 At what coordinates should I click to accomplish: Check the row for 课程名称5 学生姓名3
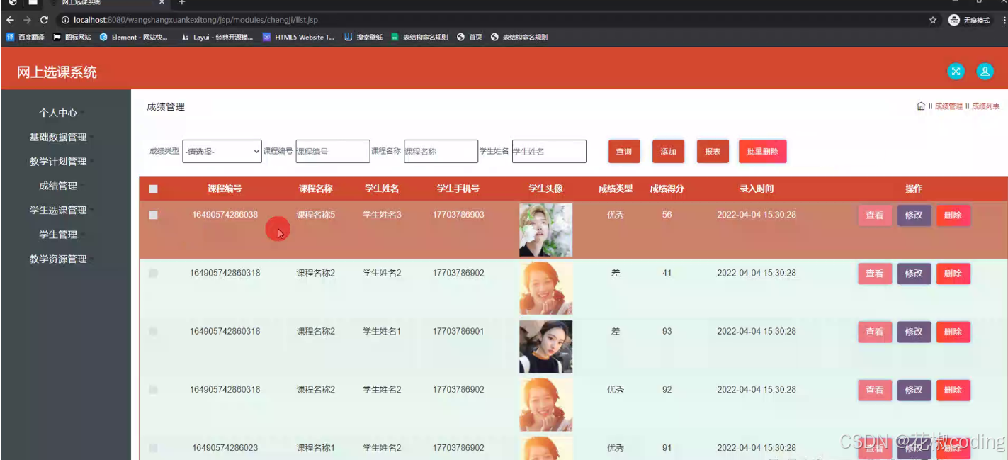tap(153, 215)
